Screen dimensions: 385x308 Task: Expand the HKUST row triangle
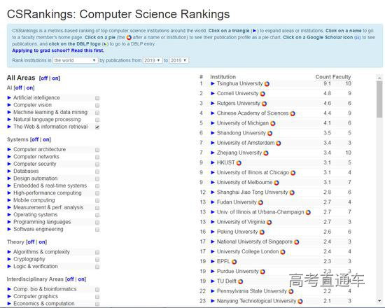[213, 162]
